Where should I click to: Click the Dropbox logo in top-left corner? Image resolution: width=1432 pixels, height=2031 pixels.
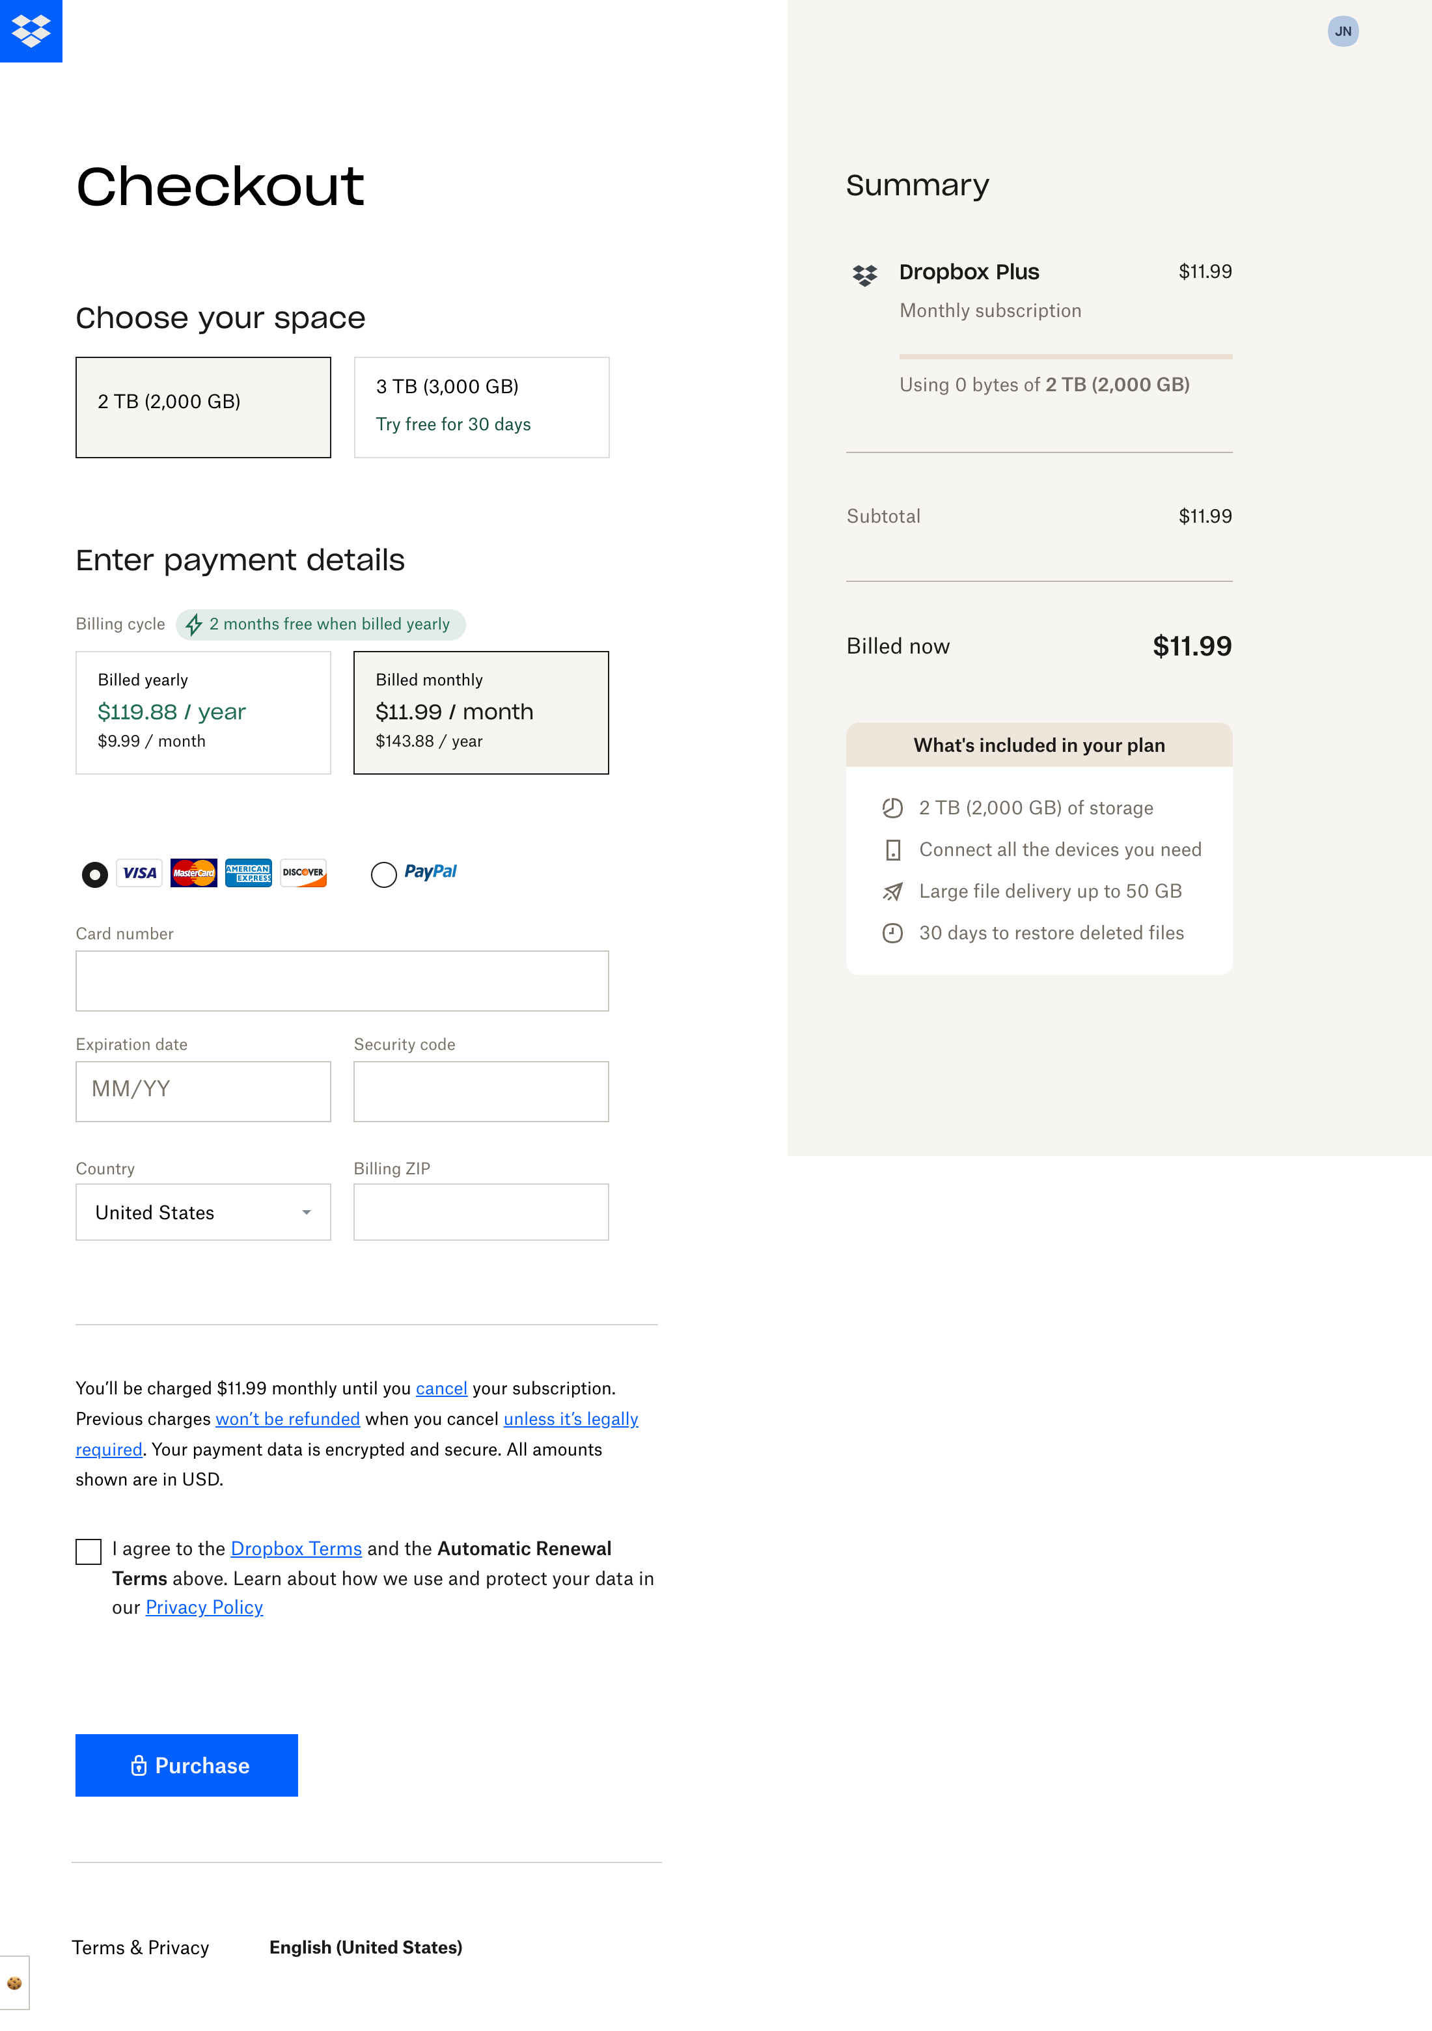[x=31, y=33]
